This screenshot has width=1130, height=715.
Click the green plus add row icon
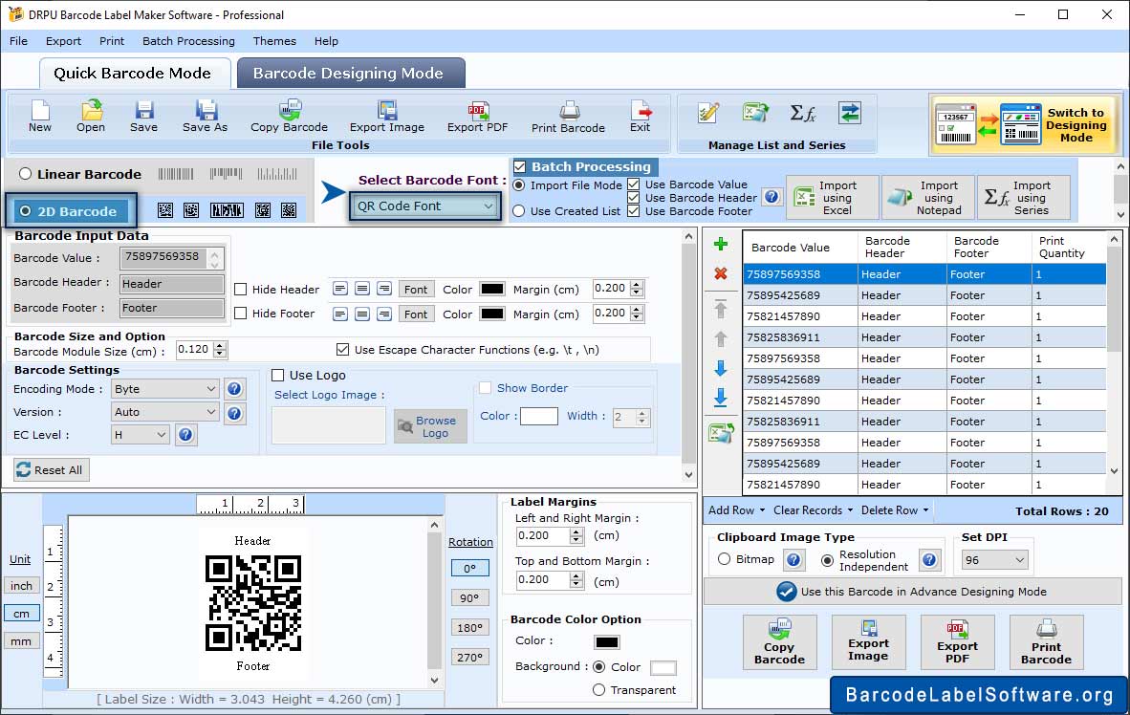[720, 245]
